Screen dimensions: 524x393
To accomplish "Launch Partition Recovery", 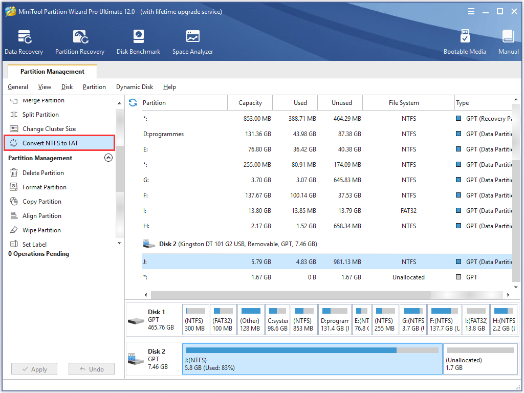I will (80, 42).
